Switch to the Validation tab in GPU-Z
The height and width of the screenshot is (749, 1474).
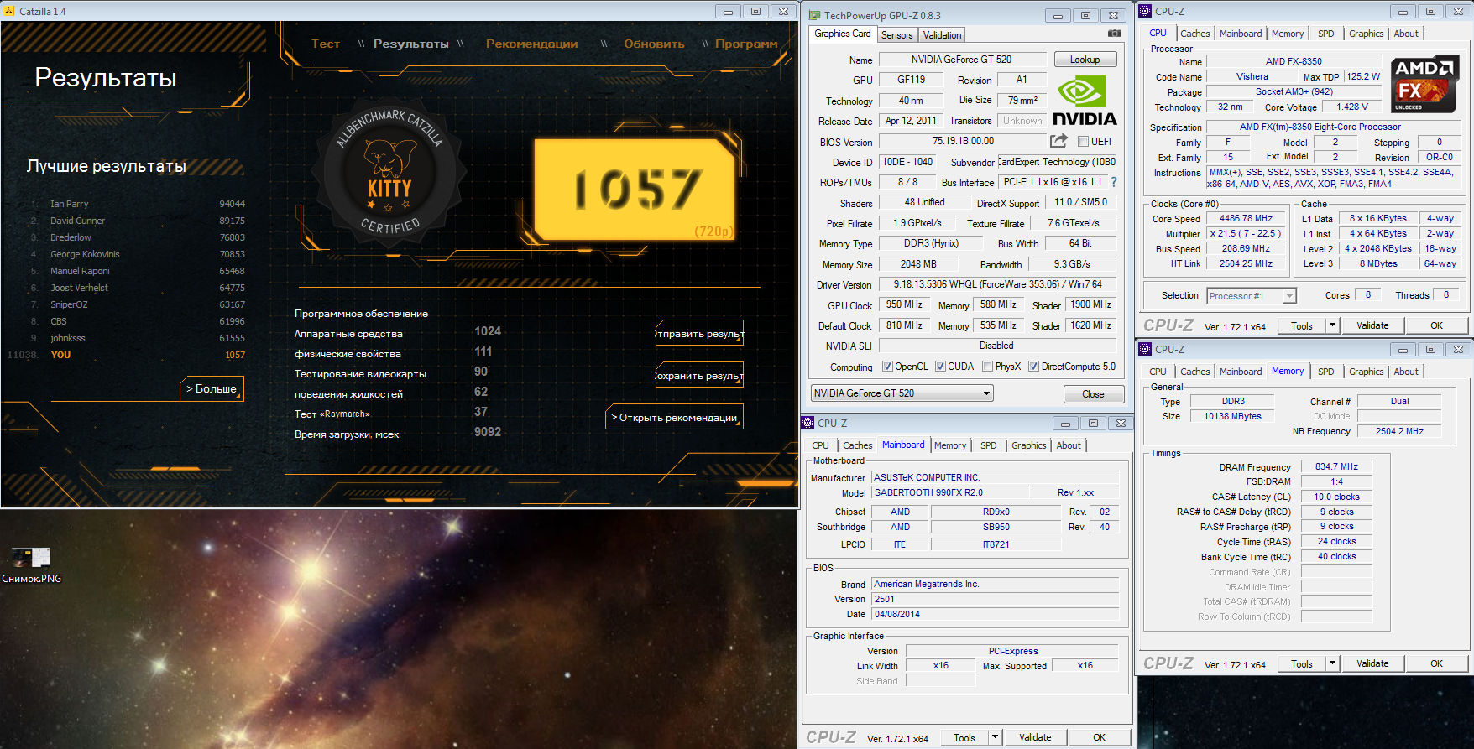[x=942, y=35]
